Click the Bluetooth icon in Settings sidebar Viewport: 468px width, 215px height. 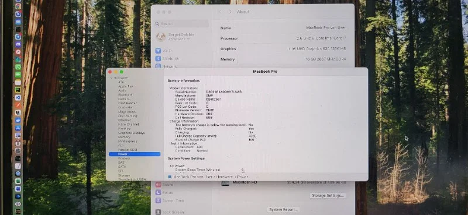coord(158,59)
